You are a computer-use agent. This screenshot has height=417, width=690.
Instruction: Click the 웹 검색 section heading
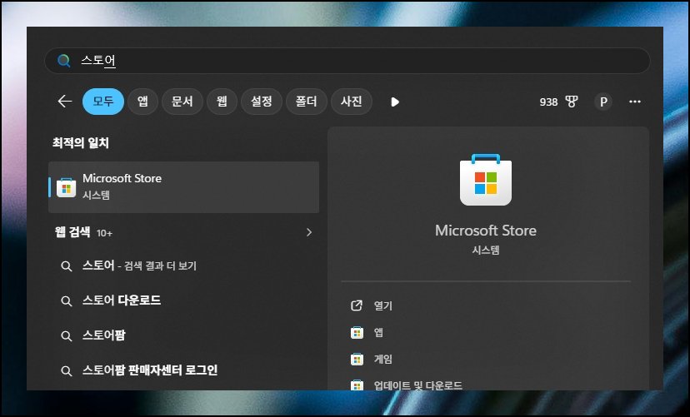tap(72, 232)
